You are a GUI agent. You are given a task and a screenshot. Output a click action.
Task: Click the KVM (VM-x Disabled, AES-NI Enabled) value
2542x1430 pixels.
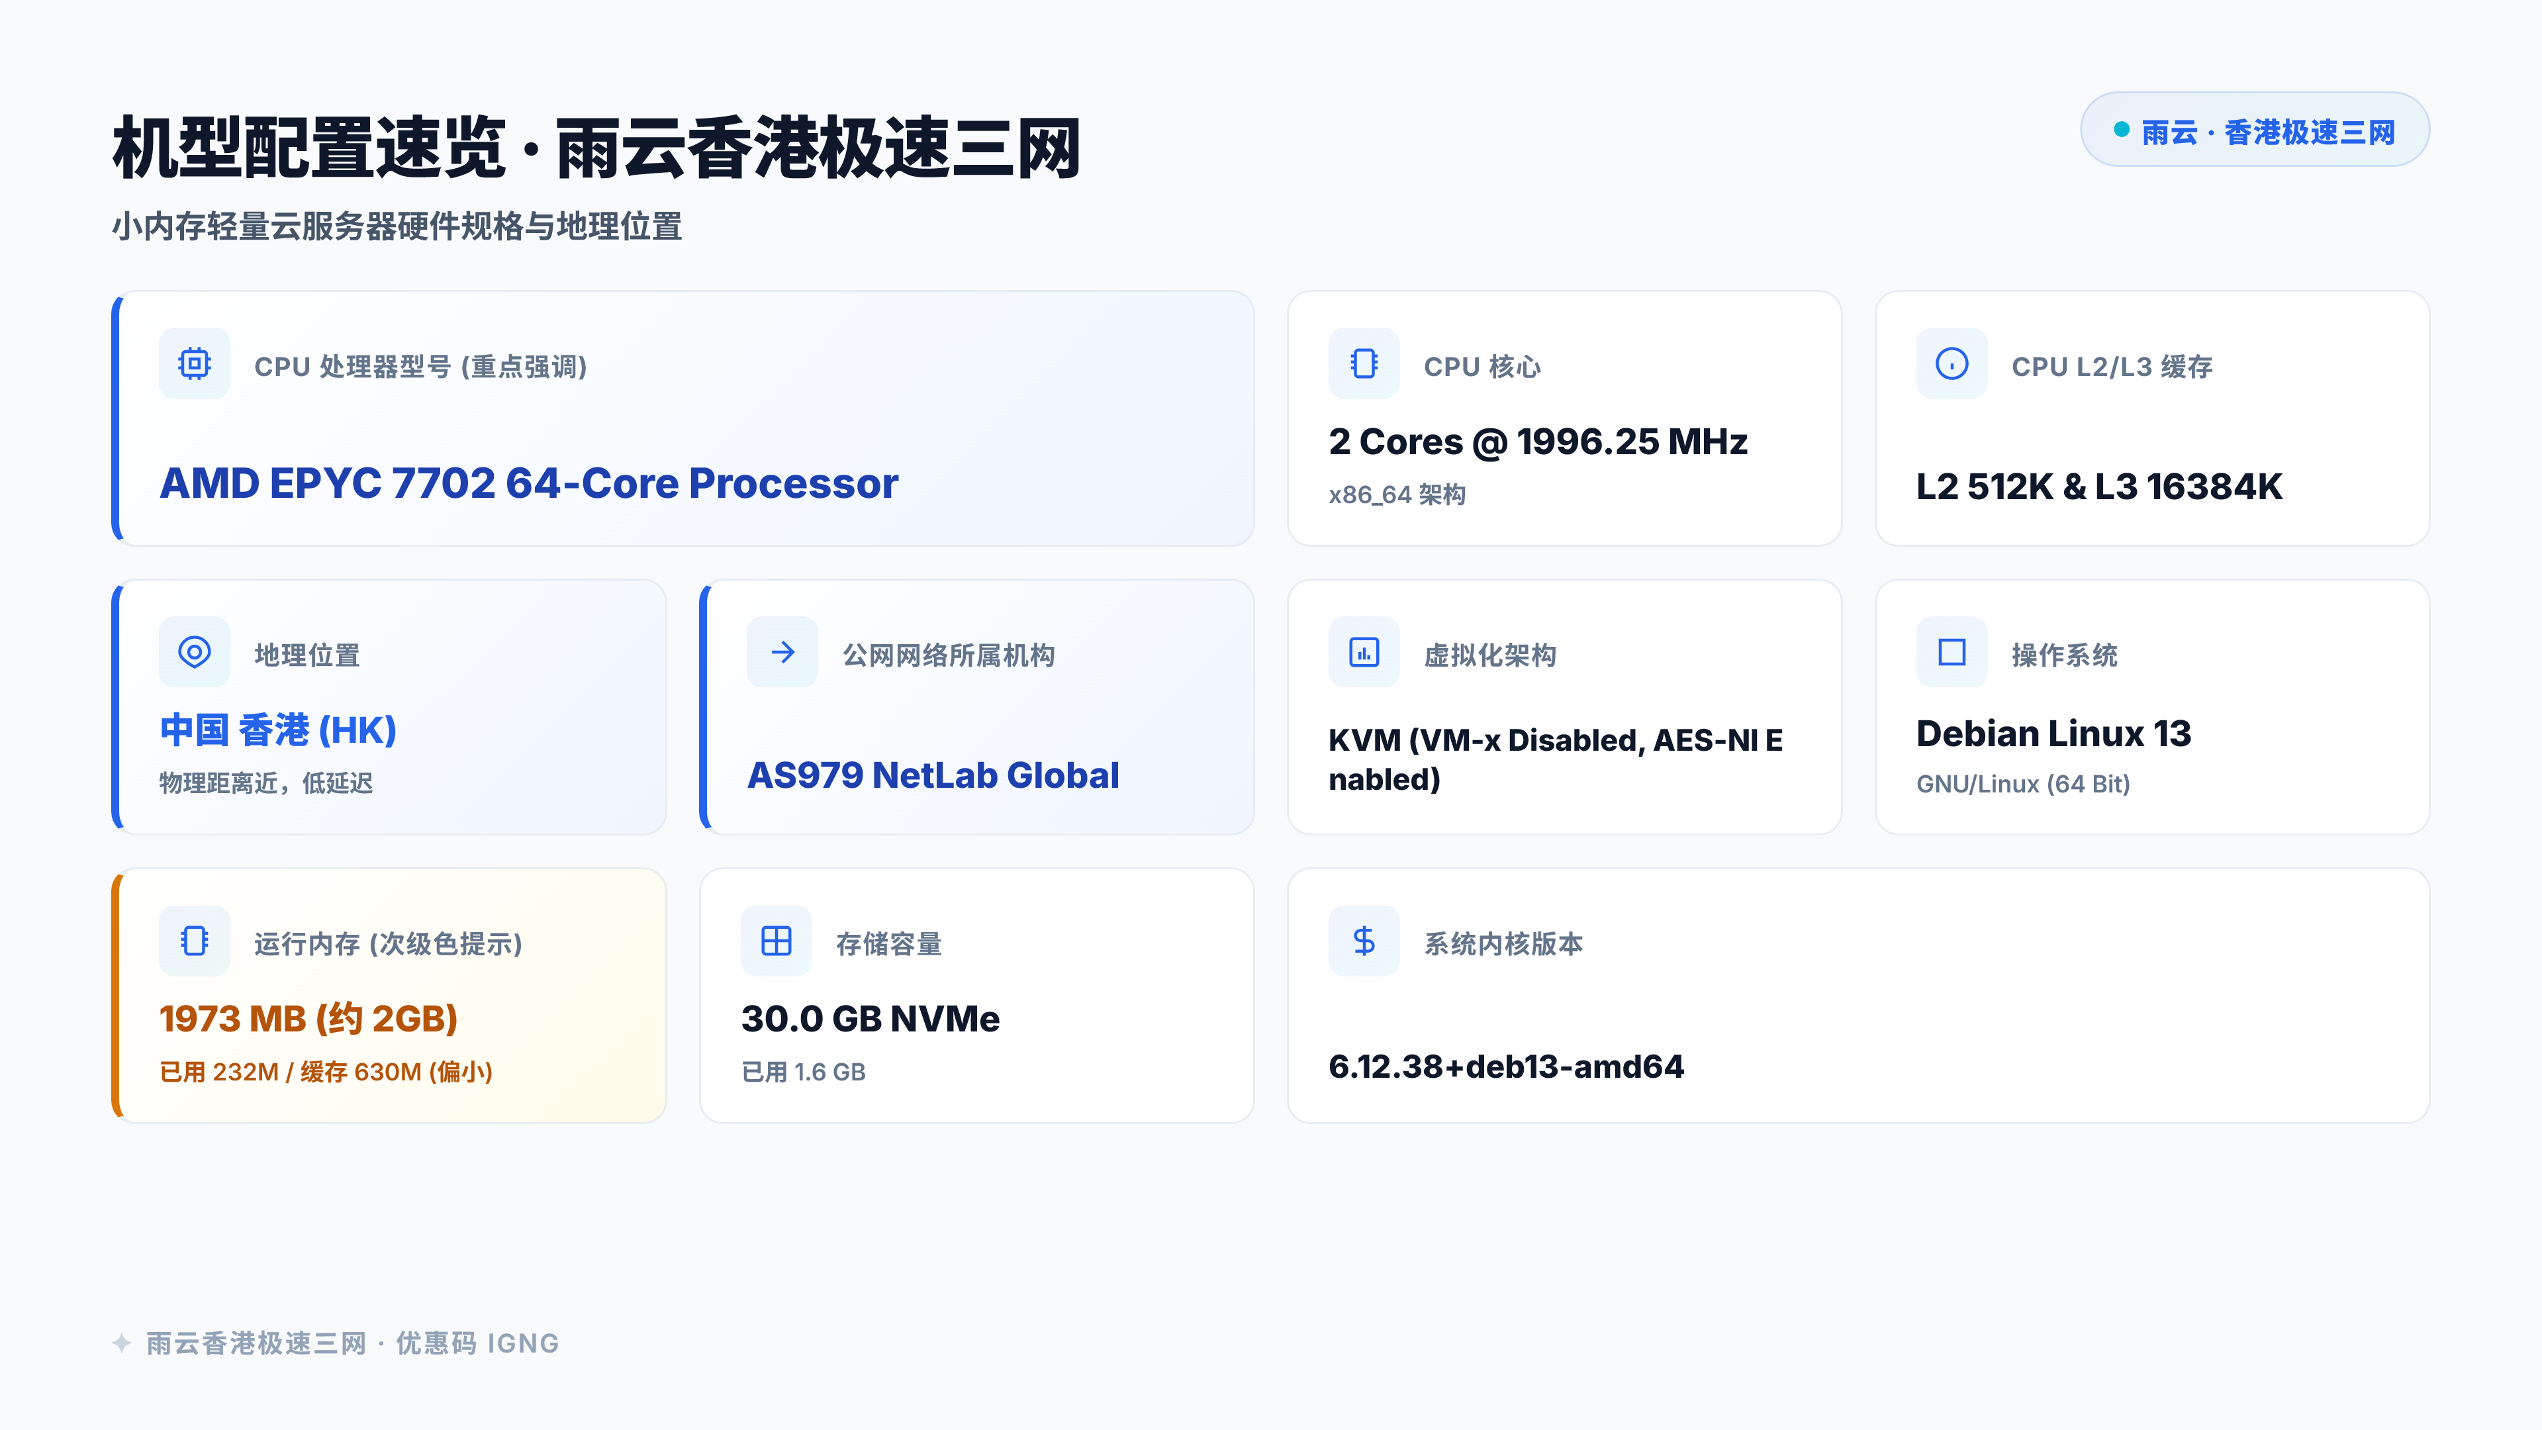point(1555,759)
